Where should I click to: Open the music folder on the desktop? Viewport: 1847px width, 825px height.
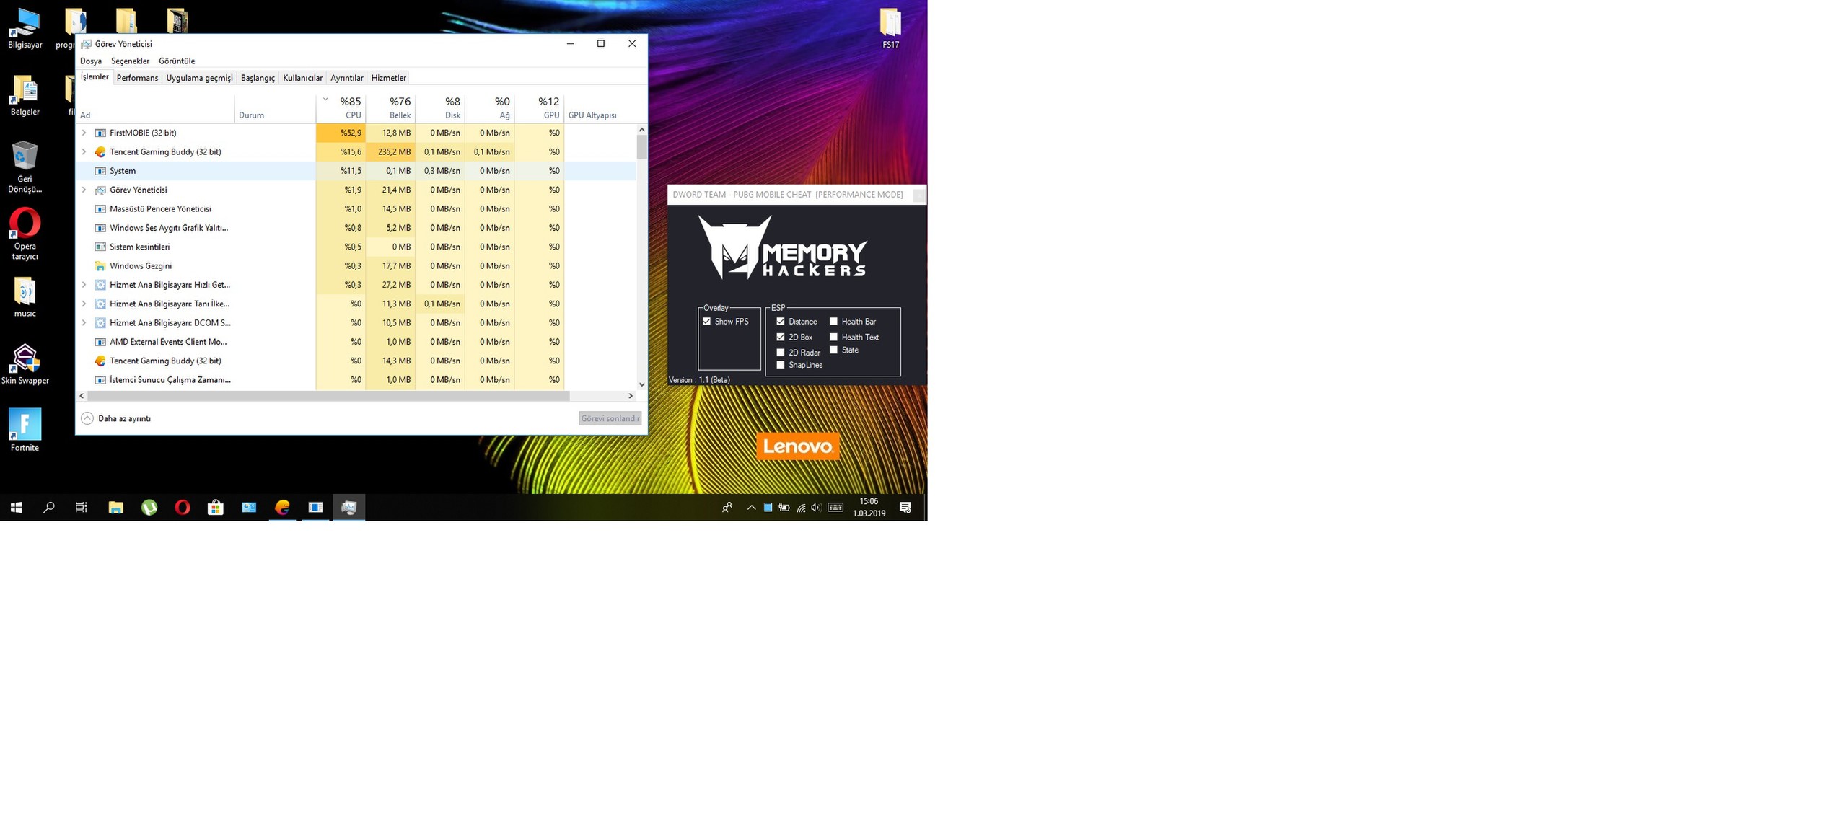[25, 297]
